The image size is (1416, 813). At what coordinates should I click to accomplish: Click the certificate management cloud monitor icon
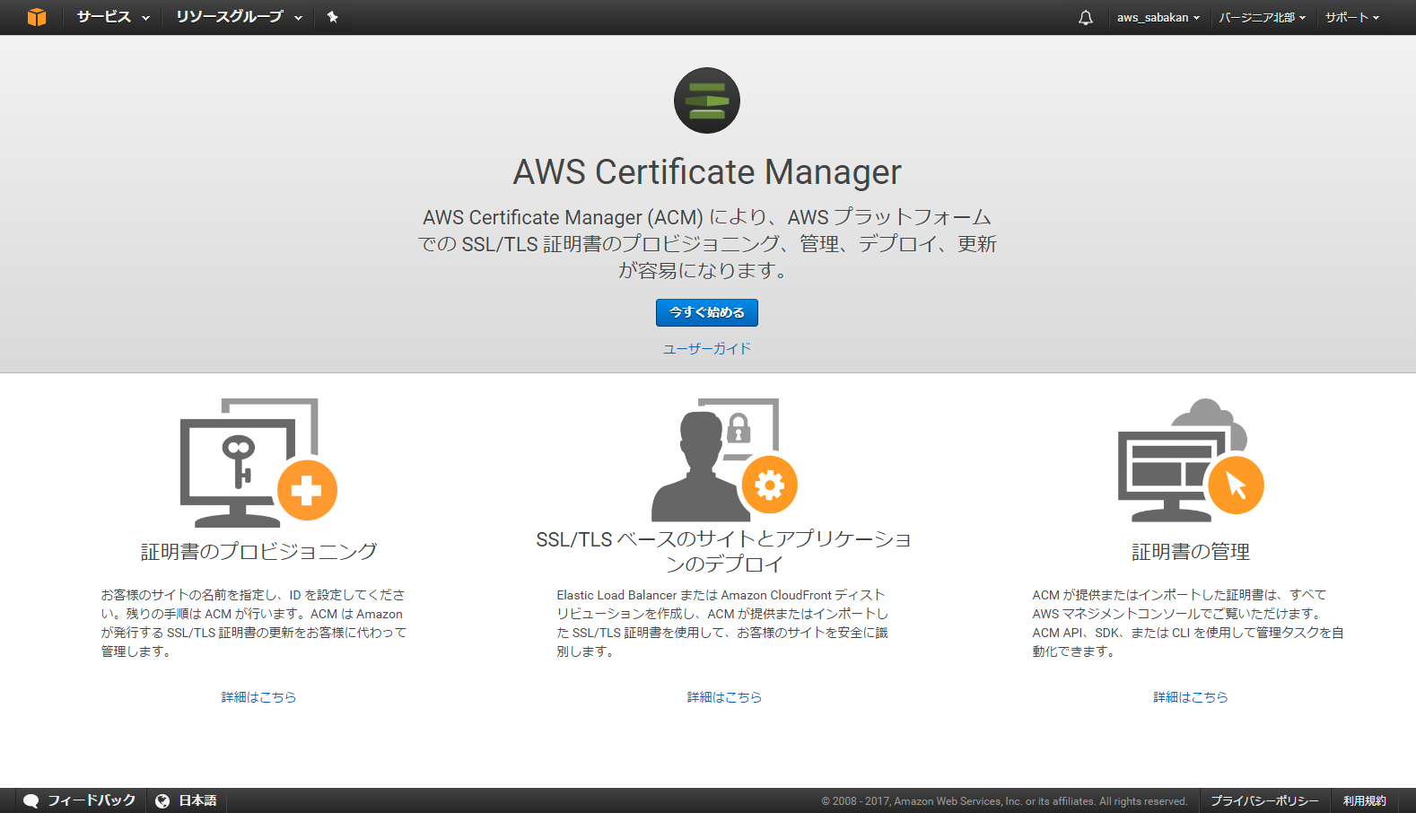pos(1191,459)
